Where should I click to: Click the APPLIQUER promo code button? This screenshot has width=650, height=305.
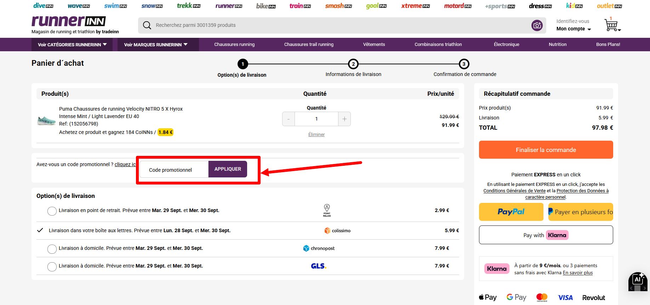[x=228, y=169]
